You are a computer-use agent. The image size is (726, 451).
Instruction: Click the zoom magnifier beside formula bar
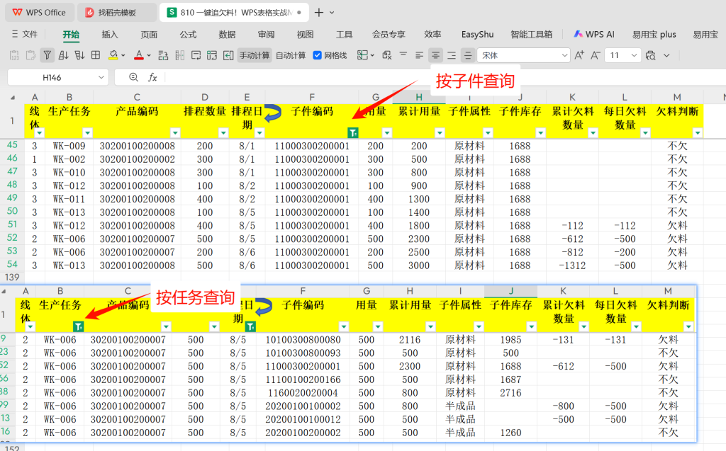point(133,77)
